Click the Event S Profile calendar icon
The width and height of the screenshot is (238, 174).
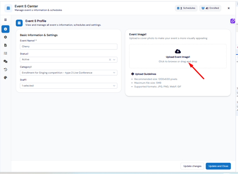[x=19, y=23]
